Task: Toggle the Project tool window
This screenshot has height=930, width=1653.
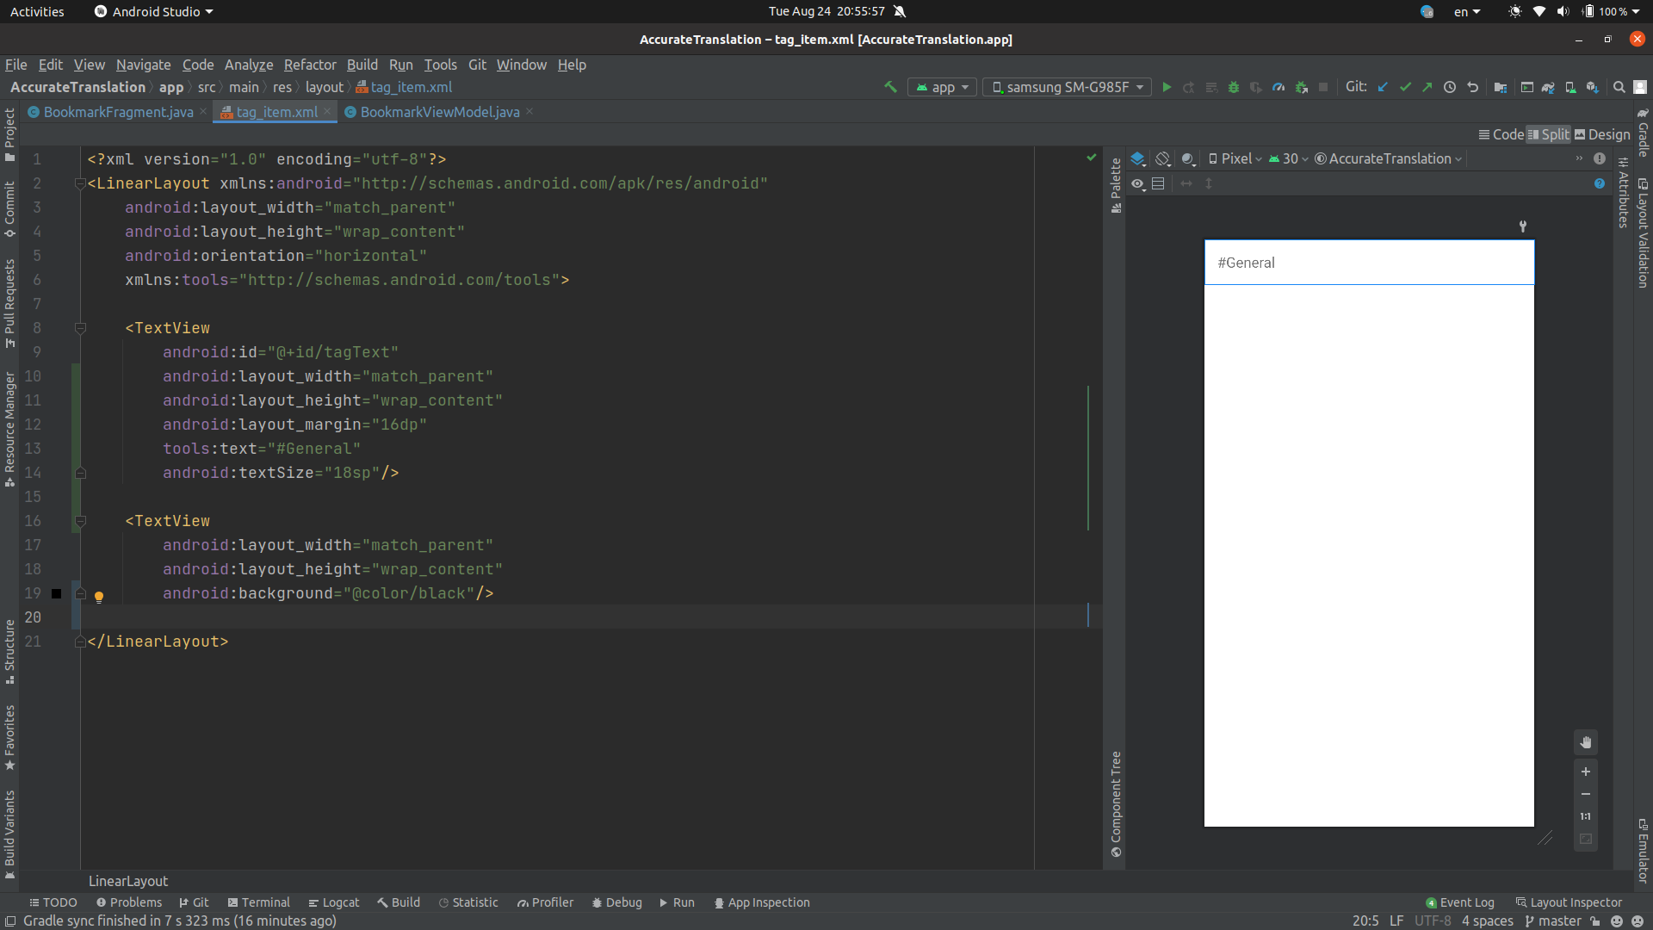Action: coord(9,134)
